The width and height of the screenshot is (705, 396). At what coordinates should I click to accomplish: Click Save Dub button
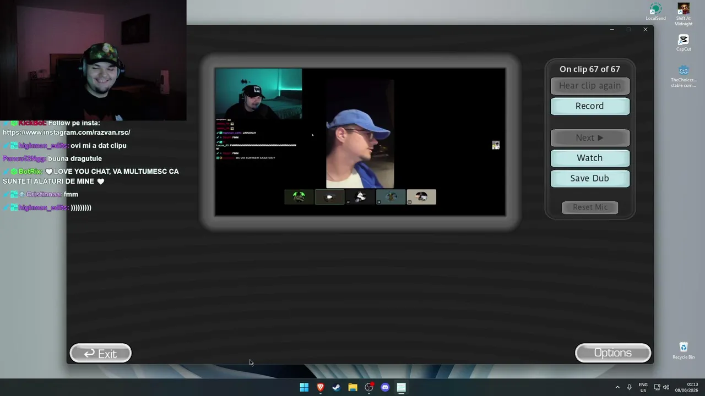tap(590, 178)
